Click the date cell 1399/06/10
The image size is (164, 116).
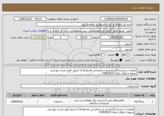17,101
